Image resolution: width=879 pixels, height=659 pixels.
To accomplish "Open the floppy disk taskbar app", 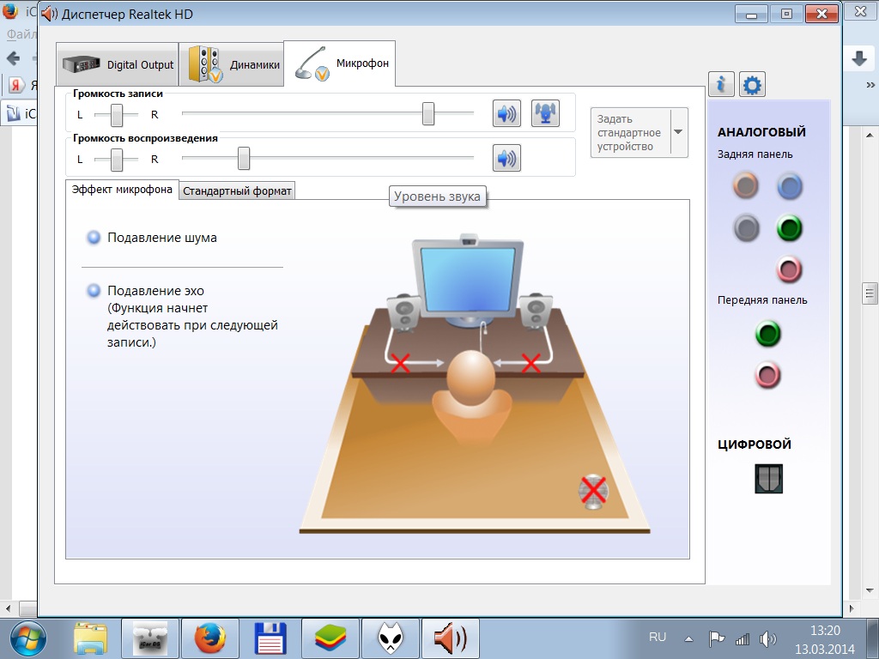I will click(x=270, y=638).
